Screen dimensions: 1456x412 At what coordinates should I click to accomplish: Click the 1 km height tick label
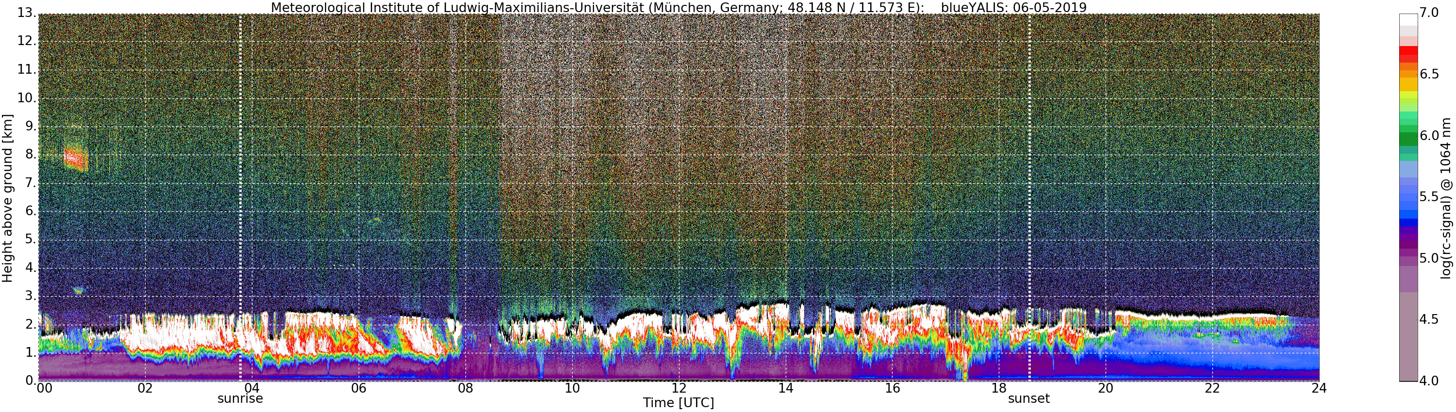click(31, 353)
